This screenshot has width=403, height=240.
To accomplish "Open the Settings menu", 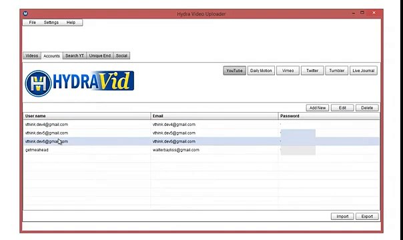I will (51, 23).
